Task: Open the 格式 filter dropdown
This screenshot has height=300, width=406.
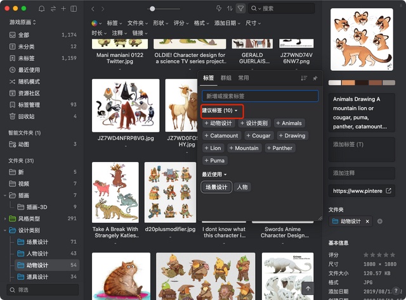Action: point(202,23)
